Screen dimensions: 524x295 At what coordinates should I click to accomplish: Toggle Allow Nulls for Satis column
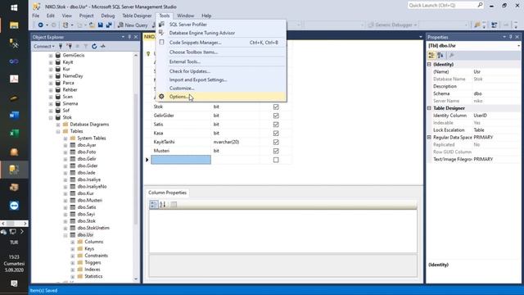(276, 125)
